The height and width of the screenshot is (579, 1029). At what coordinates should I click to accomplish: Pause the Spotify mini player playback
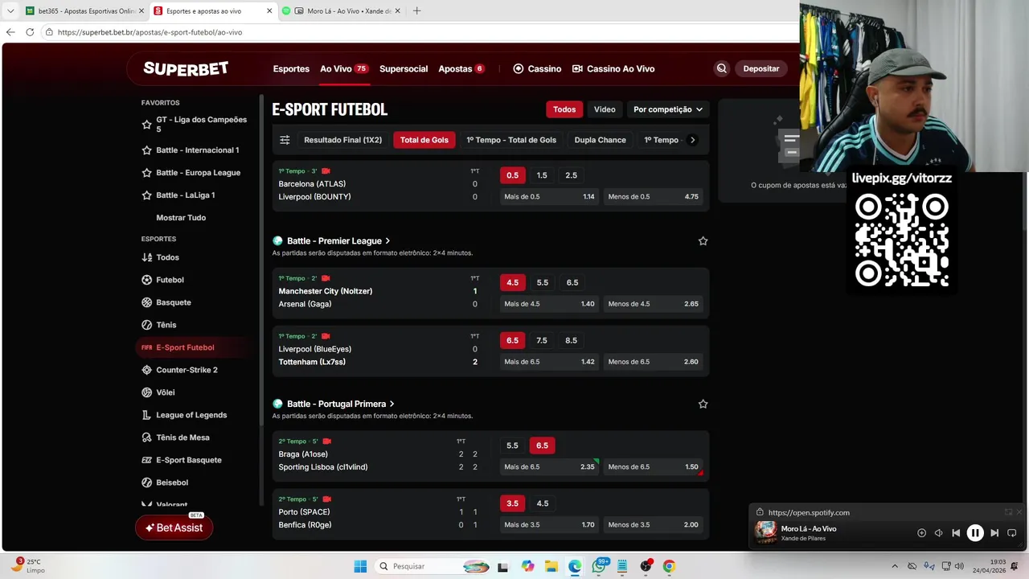(x=975, y=532)
